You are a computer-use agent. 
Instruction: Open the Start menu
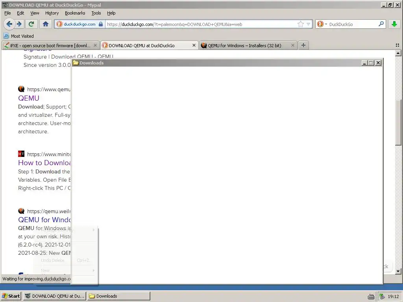coord(11,296)
